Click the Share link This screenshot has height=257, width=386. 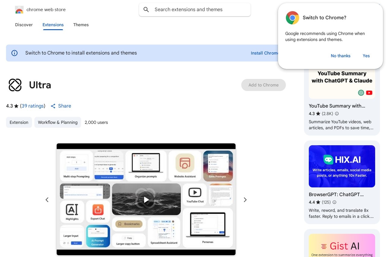pyautogui.click(x=65, y=106)
